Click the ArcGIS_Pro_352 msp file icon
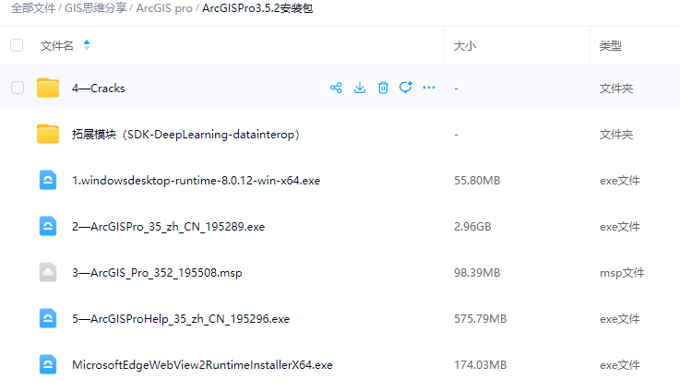This screenshot has width=680, height=391. click(48, 272)
